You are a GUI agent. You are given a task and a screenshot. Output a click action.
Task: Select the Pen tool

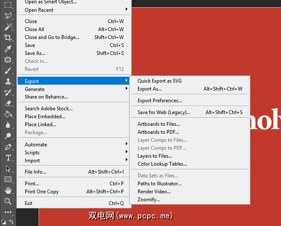8,147
